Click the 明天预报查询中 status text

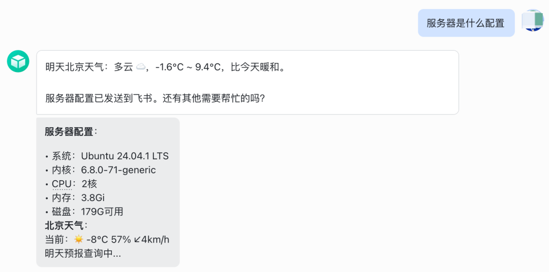pyautogui.click(x=83, y=254)
